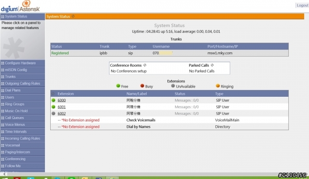The width and height of the screenshot is (309, 179).
Task: Log out using the Logout link
Action: click(302, 5)
